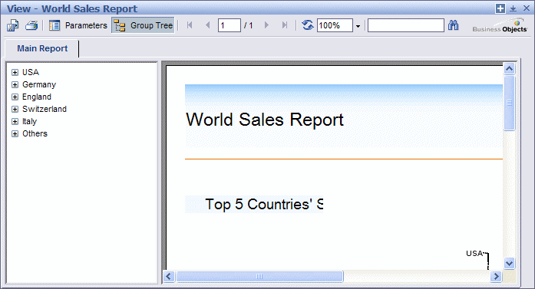Screen dimensions: 535x289
Task: Select Others in group tree
Action: [35, 133]
